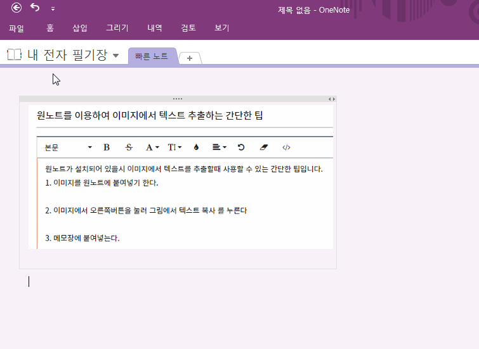Image resolution: width=479 pixels, height=349 pixels.
Task: Click the 검토 ribbon tab
Action: coord(188,28)
